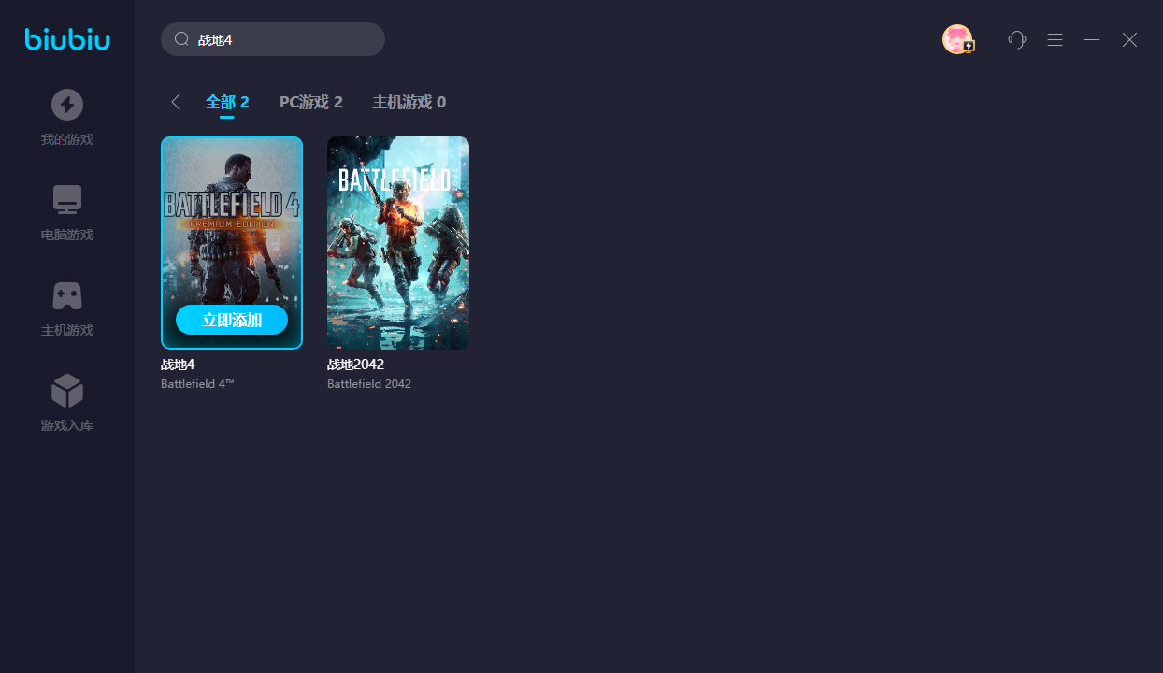Close the biubiu window
This screenshot has height=673, width=1163.
click(x=1129, y=39)
